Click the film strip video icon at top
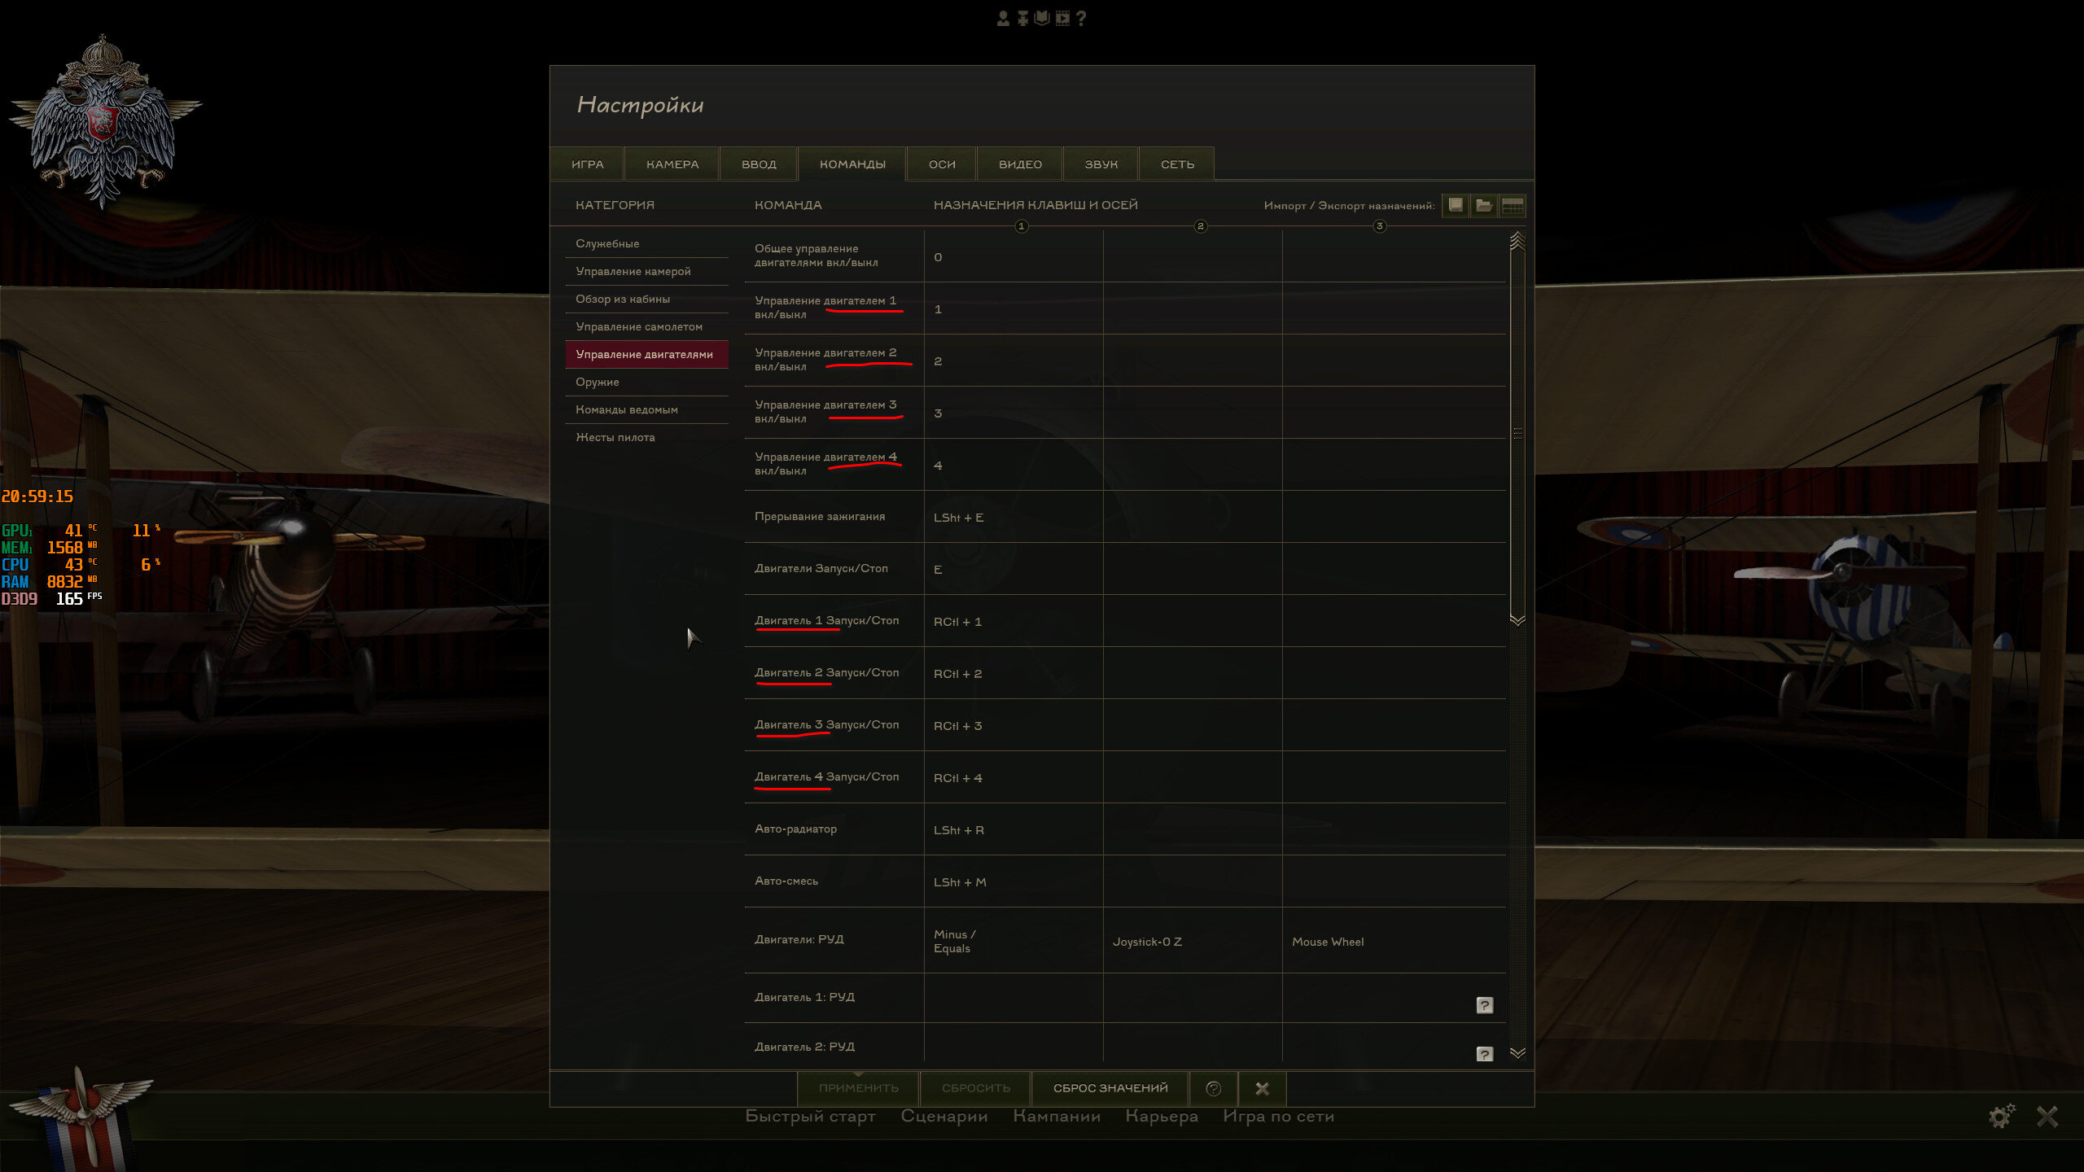 pyautogui.click(x=1062, y=18)
